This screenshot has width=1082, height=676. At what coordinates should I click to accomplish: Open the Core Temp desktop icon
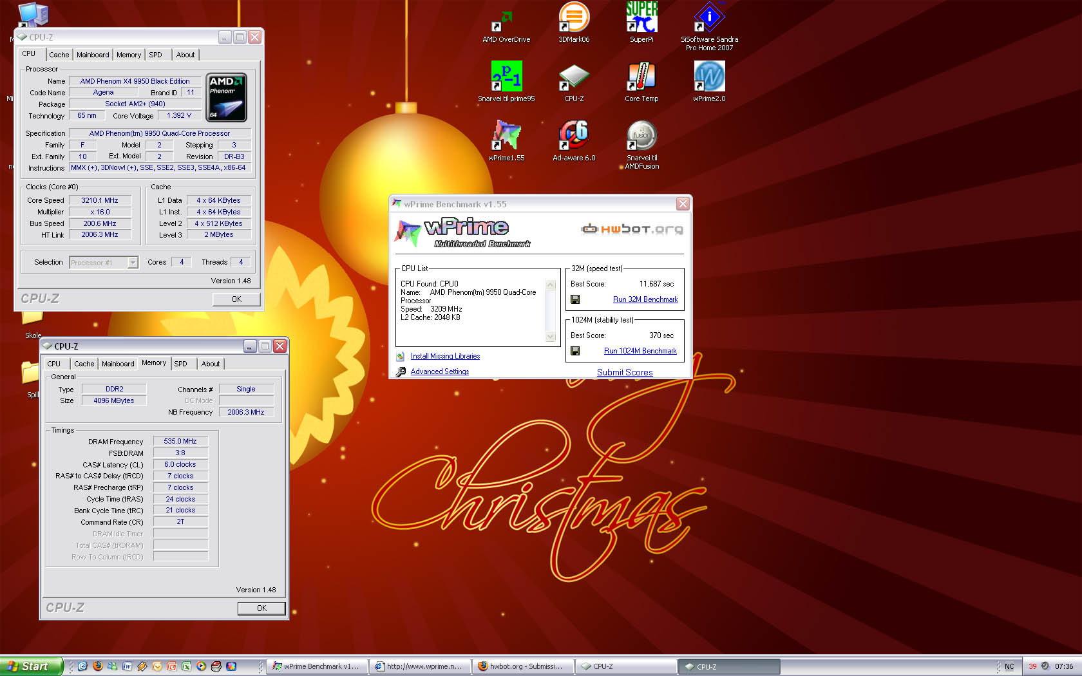pyautogui.click(x=641, y=82)
